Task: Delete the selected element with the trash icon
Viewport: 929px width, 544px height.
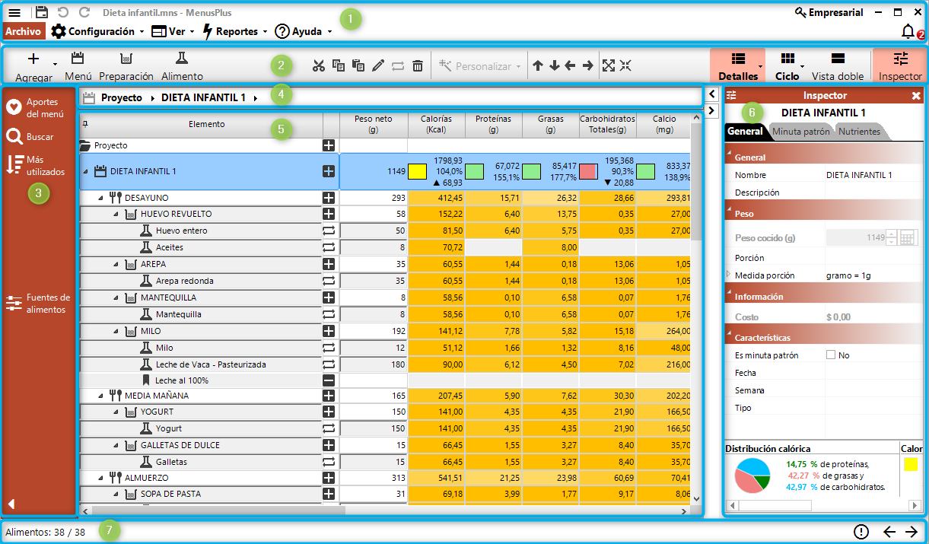Action: click(418, 66)
